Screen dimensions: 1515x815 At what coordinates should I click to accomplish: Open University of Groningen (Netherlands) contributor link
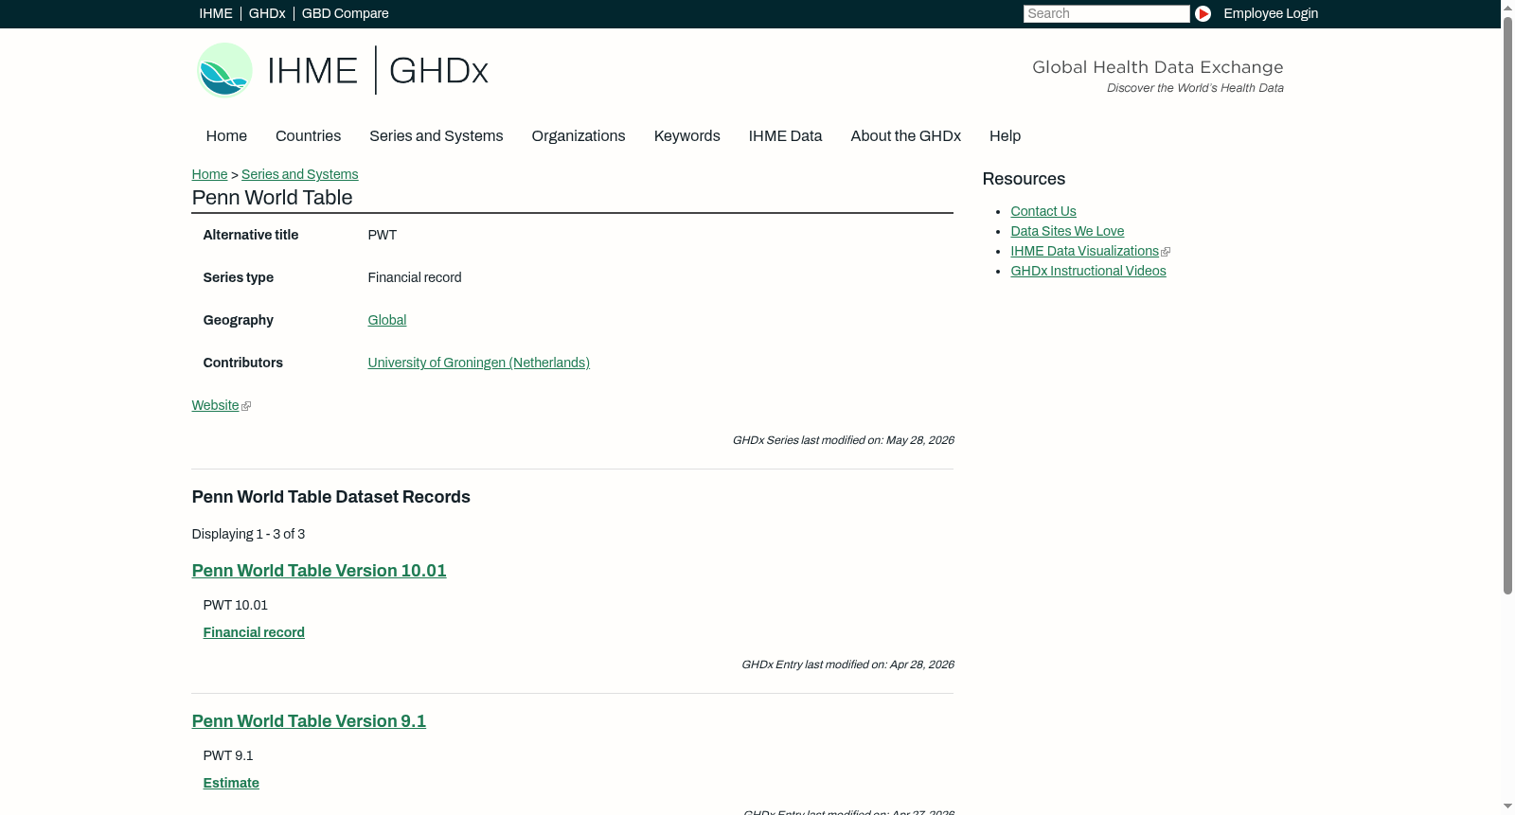click(478, 363)
